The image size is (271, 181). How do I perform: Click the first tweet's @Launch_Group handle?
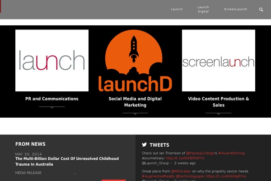coord(155,163)
